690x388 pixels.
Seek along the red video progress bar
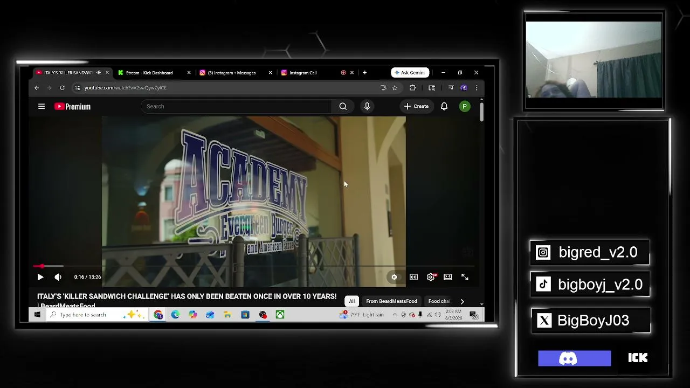tap(253, 266)
